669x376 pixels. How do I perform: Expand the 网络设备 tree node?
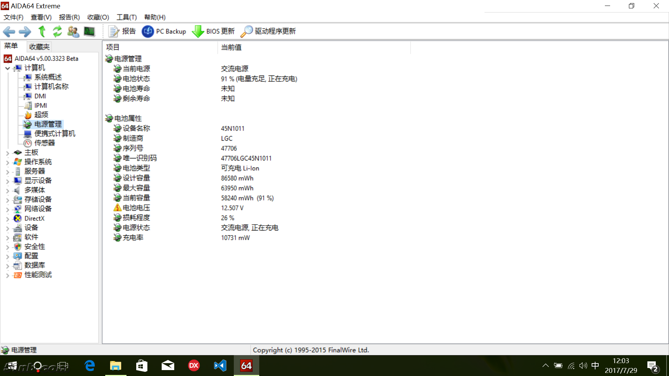[x=8, y=209]
